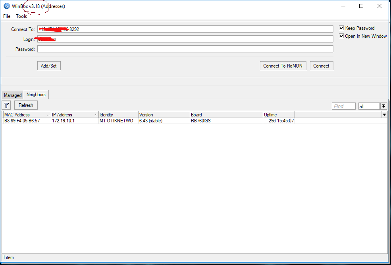Sort by MAC Address column header
This screenshot has height=265, width=391.
[x=27, y=114]
